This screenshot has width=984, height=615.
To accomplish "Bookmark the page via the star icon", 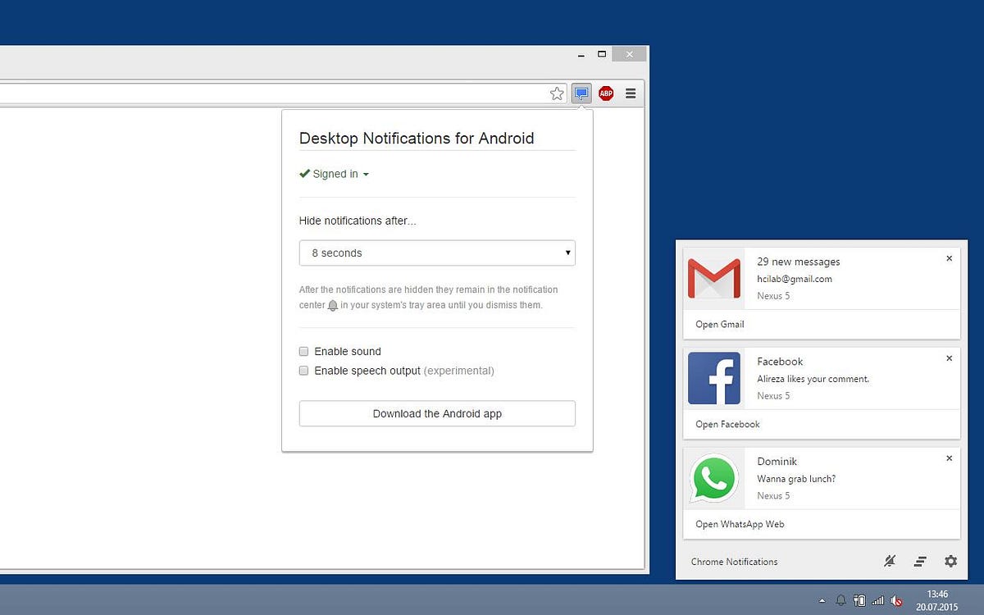I will (558, 93).
